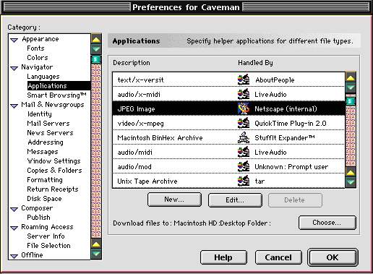Collapse the Offline category

point(14,256)
